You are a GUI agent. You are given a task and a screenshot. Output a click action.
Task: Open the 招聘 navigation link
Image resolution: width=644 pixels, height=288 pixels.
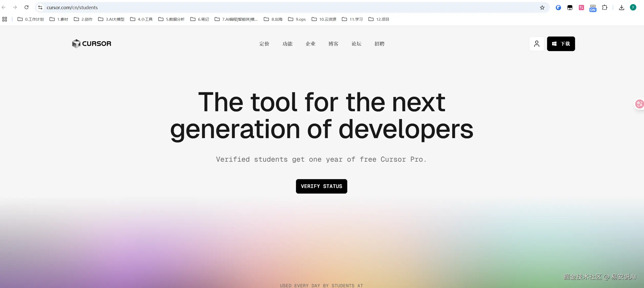(379, 44)
